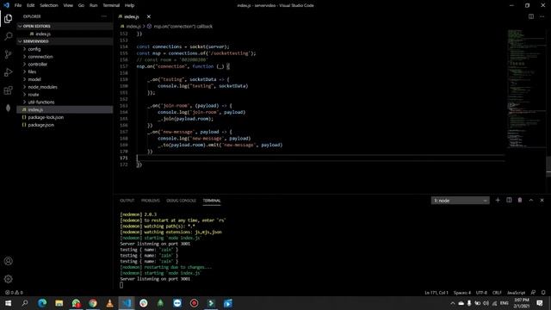This screenshot has width=551, height=310.
Task: Open the Extensions view
Action: 8,90
